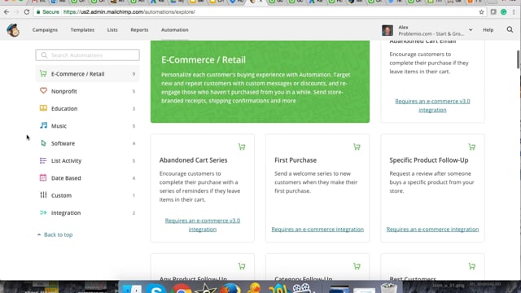Open Specific Product Follow-Up card title
Viewport: 521px width, 293px height.
429,160
